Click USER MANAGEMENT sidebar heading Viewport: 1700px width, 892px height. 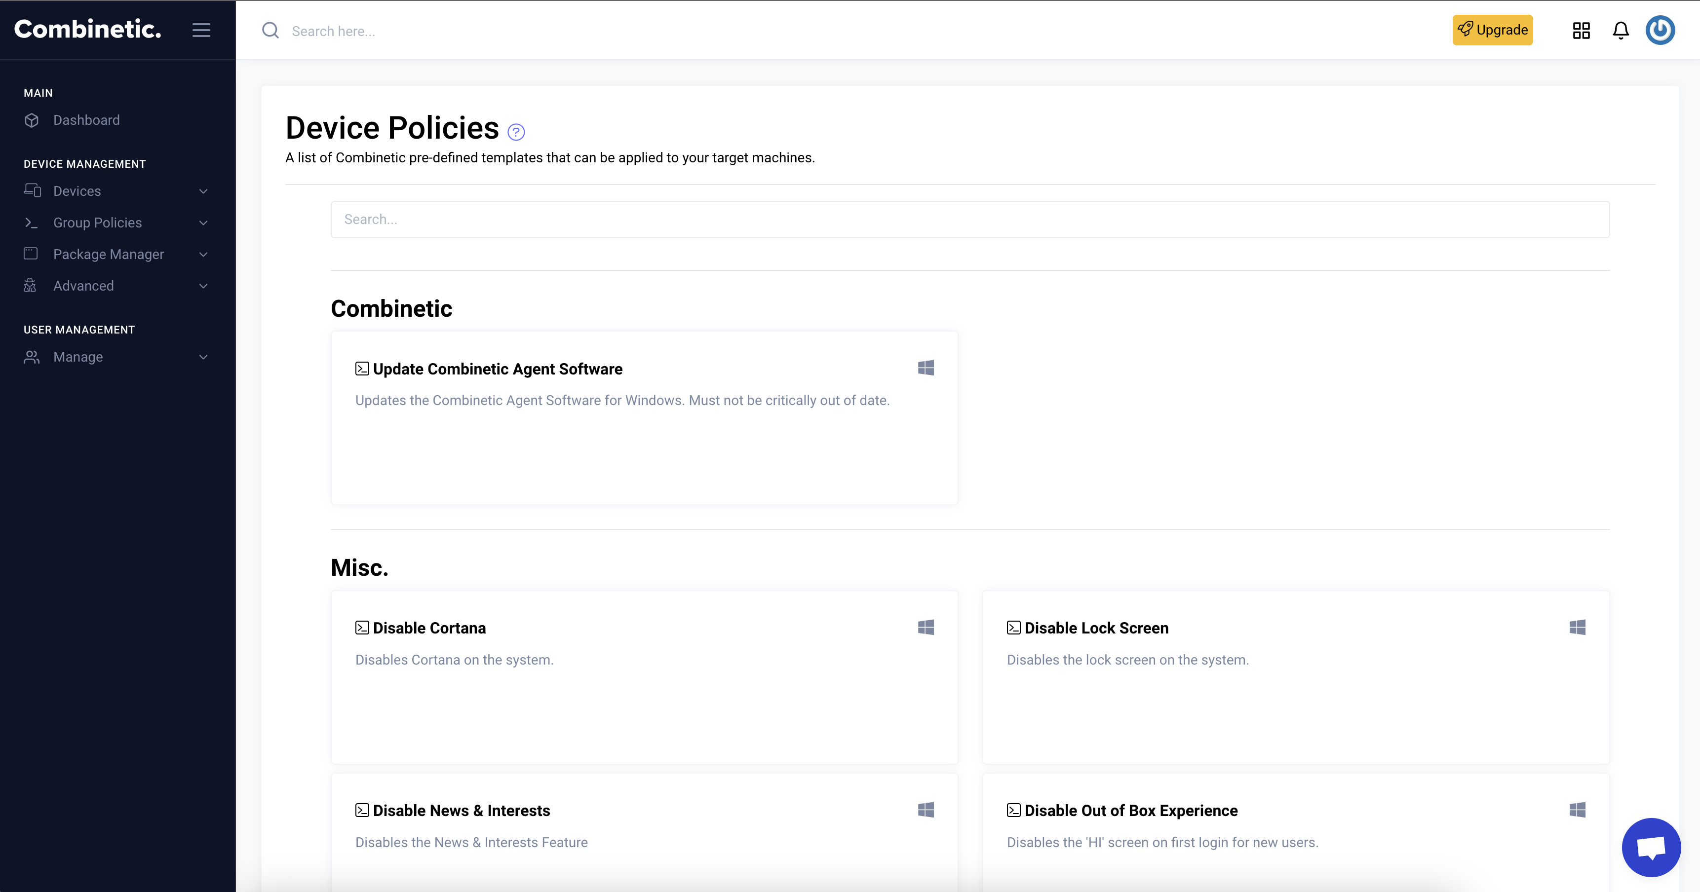79,329
